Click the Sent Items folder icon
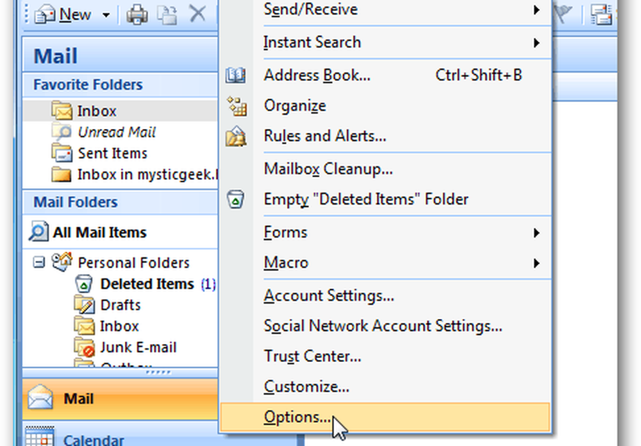 [62, 153]
